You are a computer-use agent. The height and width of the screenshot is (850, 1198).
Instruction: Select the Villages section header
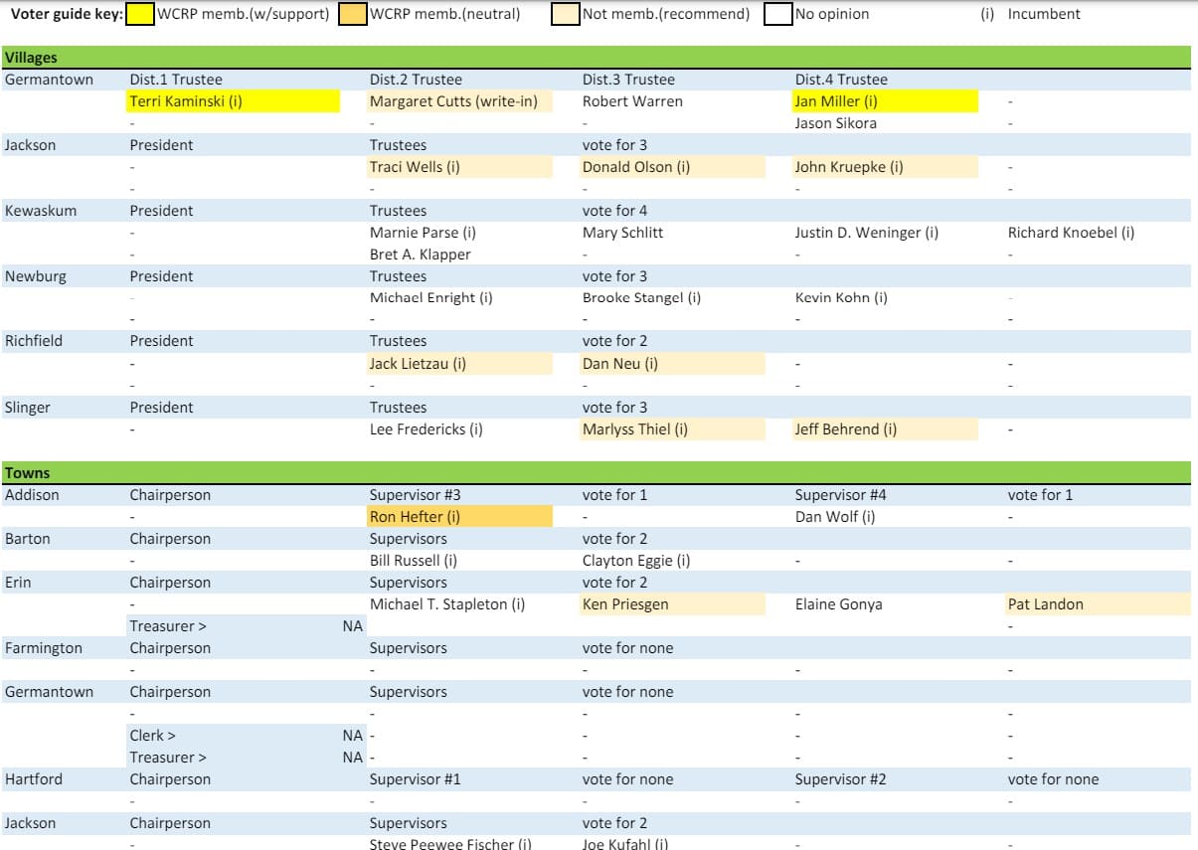point(596,58)
